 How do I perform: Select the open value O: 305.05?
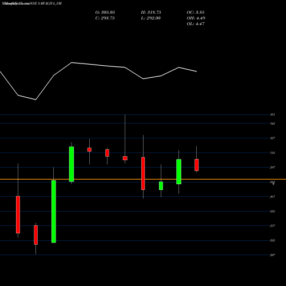[105, 13]
